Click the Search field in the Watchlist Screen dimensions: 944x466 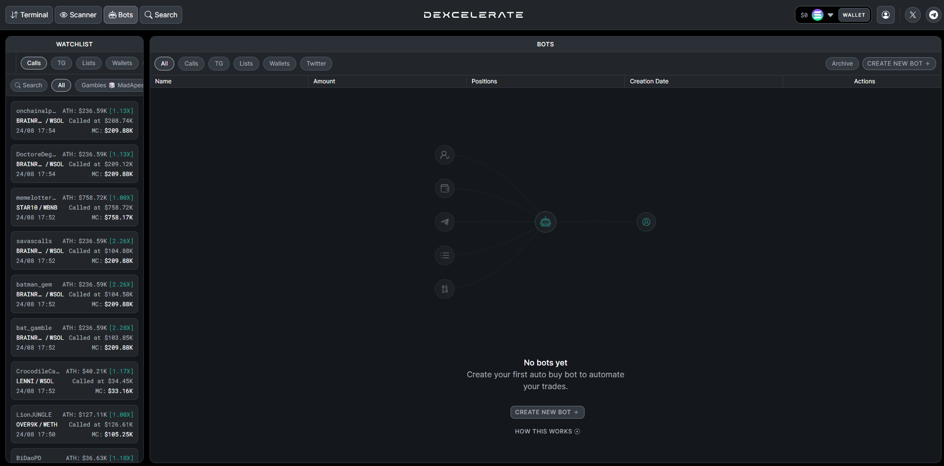28,85
